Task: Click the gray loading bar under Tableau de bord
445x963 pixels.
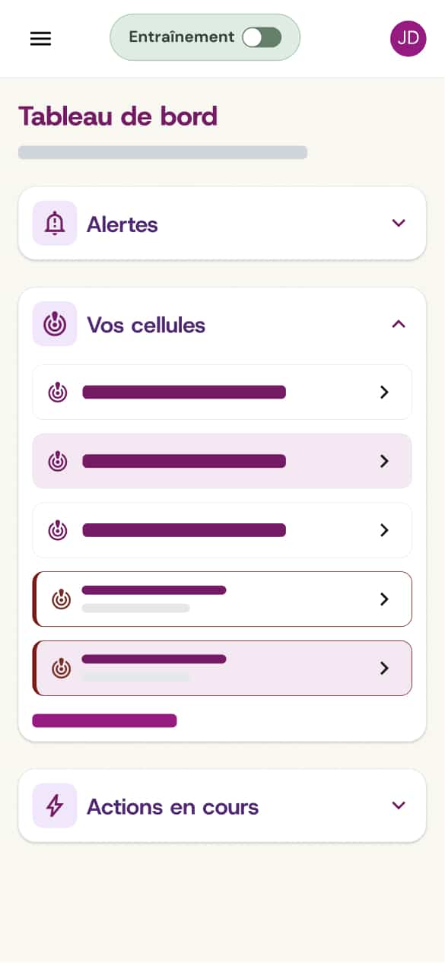Action: (x=163, y=152)
